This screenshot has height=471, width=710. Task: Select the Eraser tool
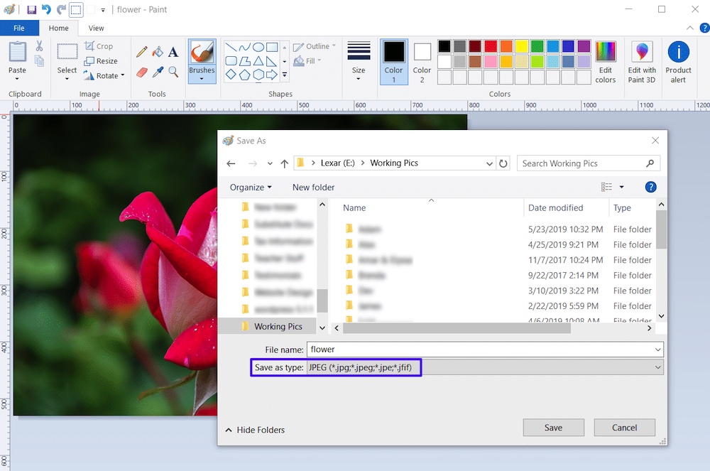pyautogui.click(x=142, y=72)
